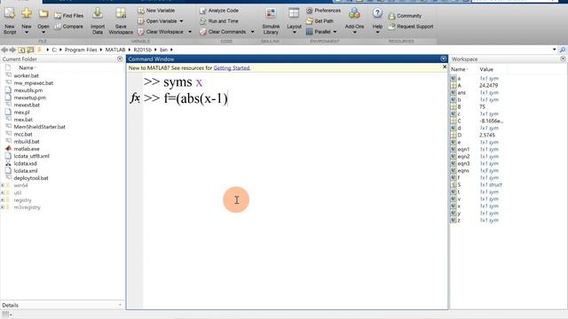
Task: Select matlab.exe file
Action: (27, 149)
